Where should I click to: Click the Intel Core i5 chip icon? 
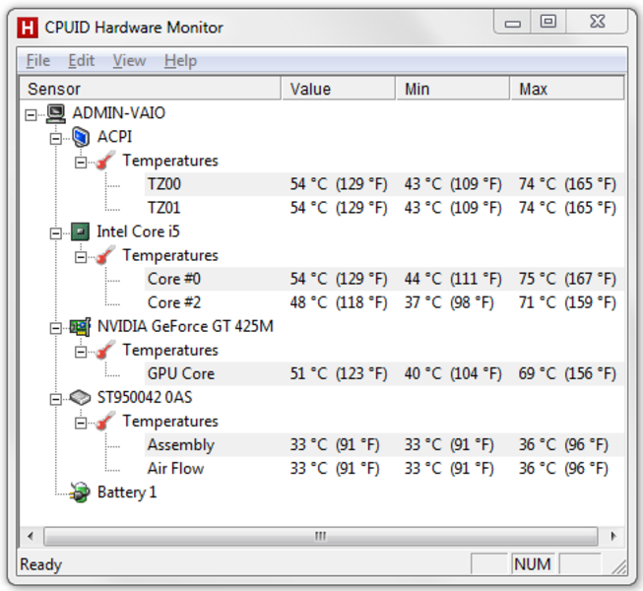(81, 231)
